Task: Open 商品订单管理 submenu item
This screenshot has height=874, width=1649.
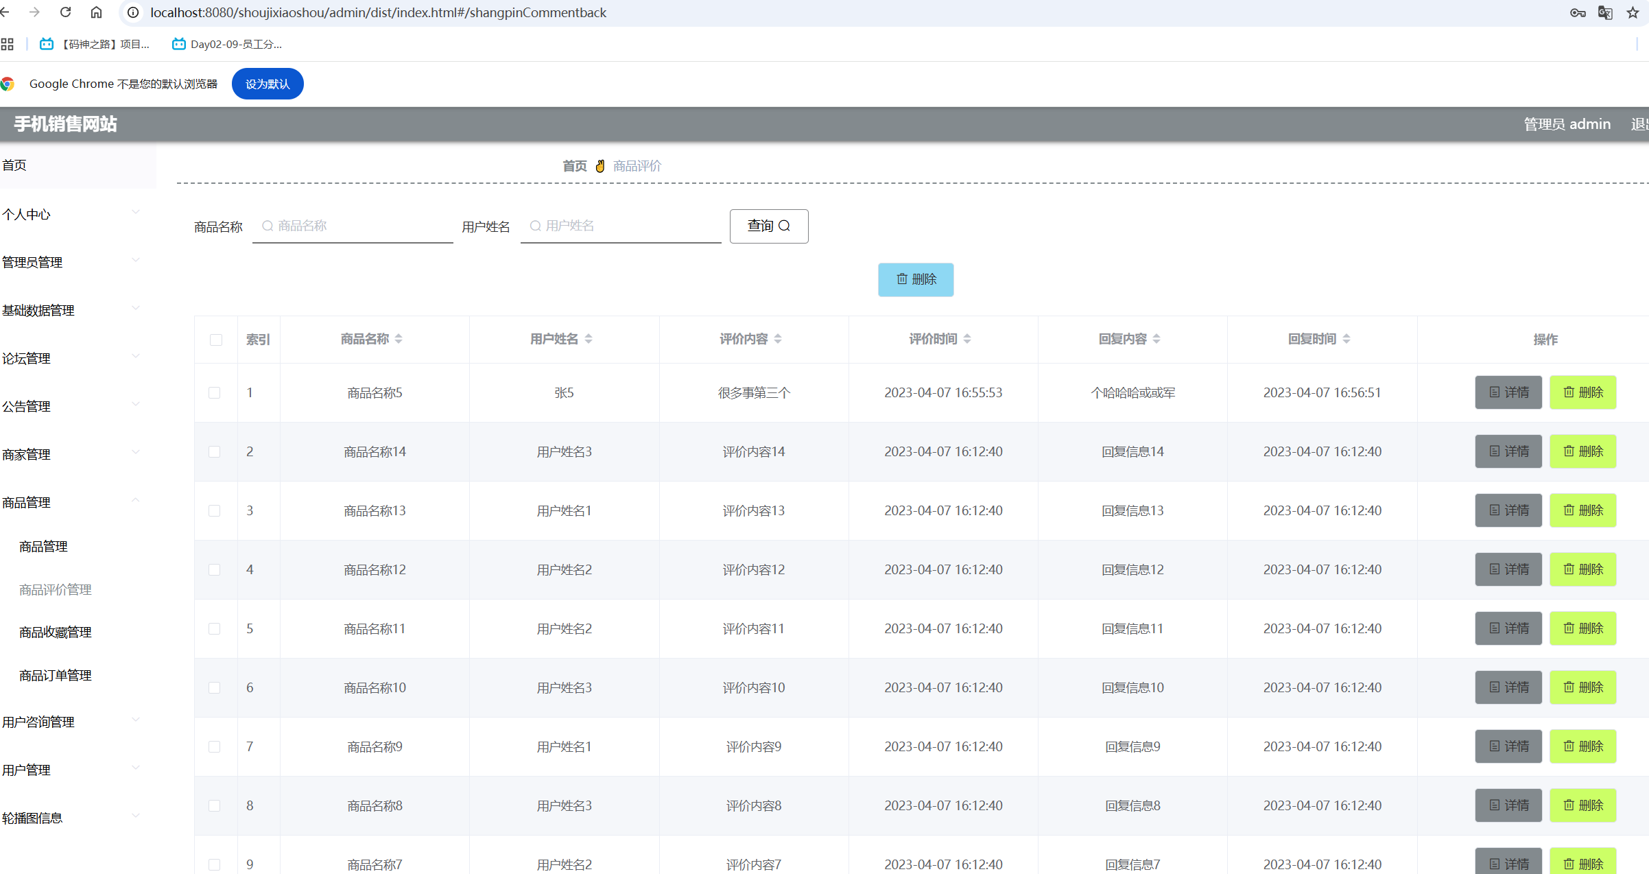Action: (x=56, y=675)
